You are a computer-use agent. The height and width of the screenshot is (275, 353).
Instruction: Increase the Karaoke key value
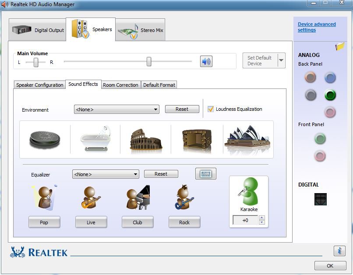pyautogui.click(x=261, y=218)
